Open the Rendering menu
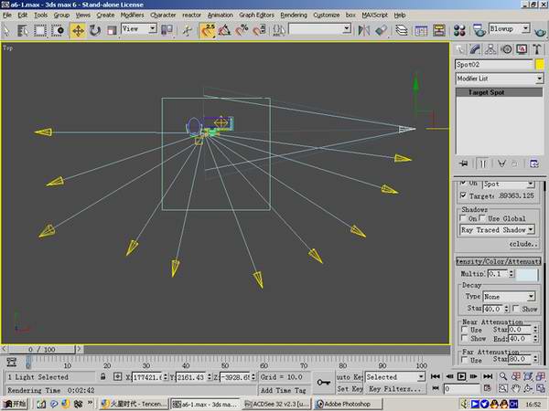The image size is (549, 411). [294, 16]
